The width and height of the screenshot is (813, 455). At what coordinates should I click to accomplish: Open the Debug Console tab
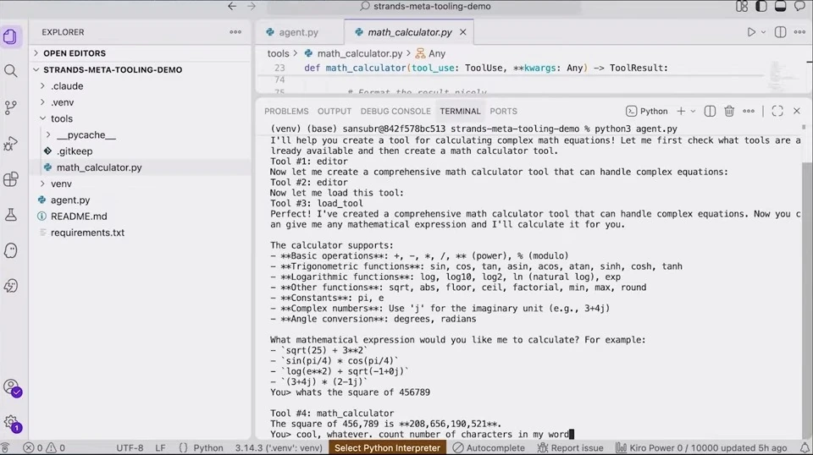pos(395,112)
